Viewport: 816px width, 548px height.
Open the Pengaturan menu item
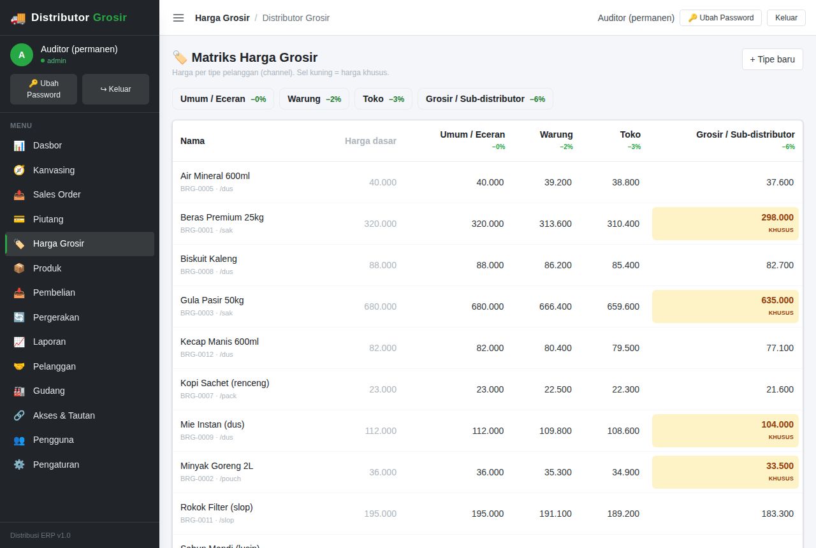[x=80, y=465]
